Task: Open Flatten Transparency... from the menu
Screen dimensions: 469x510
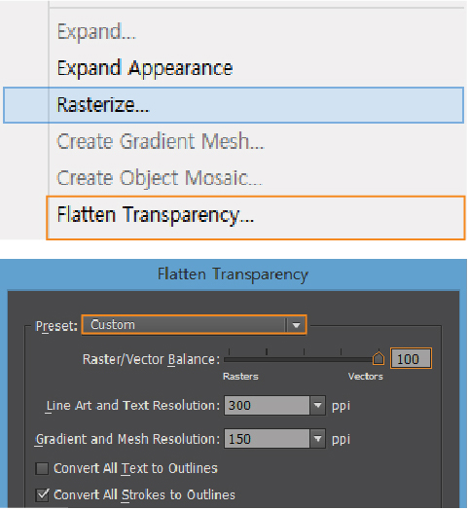Action: pos(256,218)
